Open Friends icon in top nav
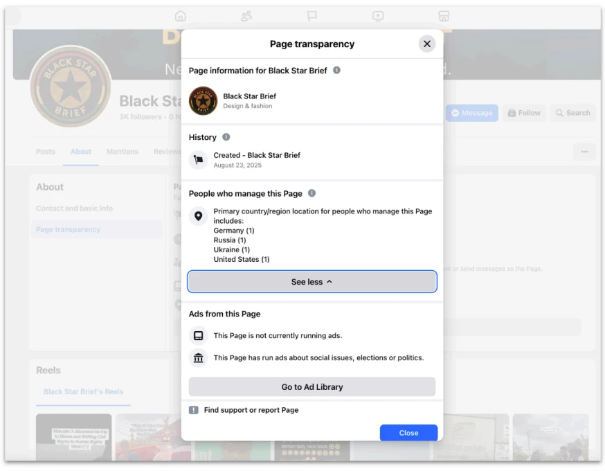605x471 pixels. [246, 16]
